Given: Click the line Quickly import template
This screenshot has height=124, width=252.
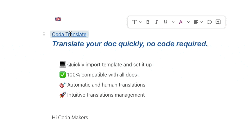Looking at the screenshot, I should click(x=105, y=65).
